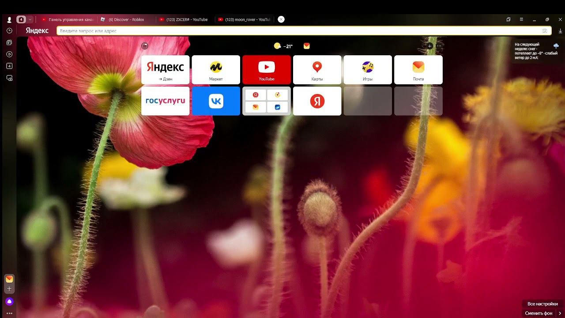Open the mail icon next to weather

(307, 46)
